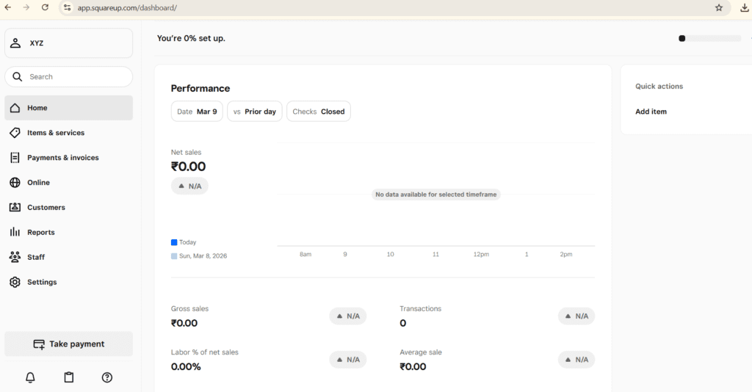Click the blue Today legend swatch
This screenshot has width=752, height=392.
pyautogui.click(x=174, y=242)
